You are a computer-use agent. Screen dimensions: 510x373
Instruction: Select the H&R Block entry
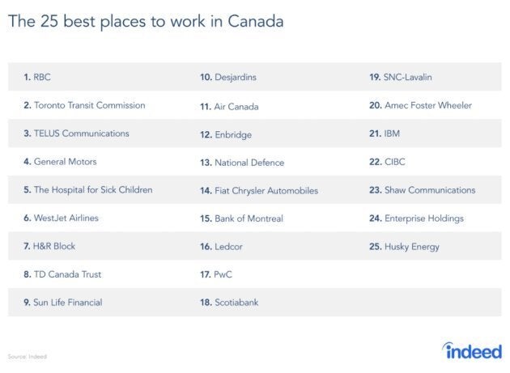(49, 246)
